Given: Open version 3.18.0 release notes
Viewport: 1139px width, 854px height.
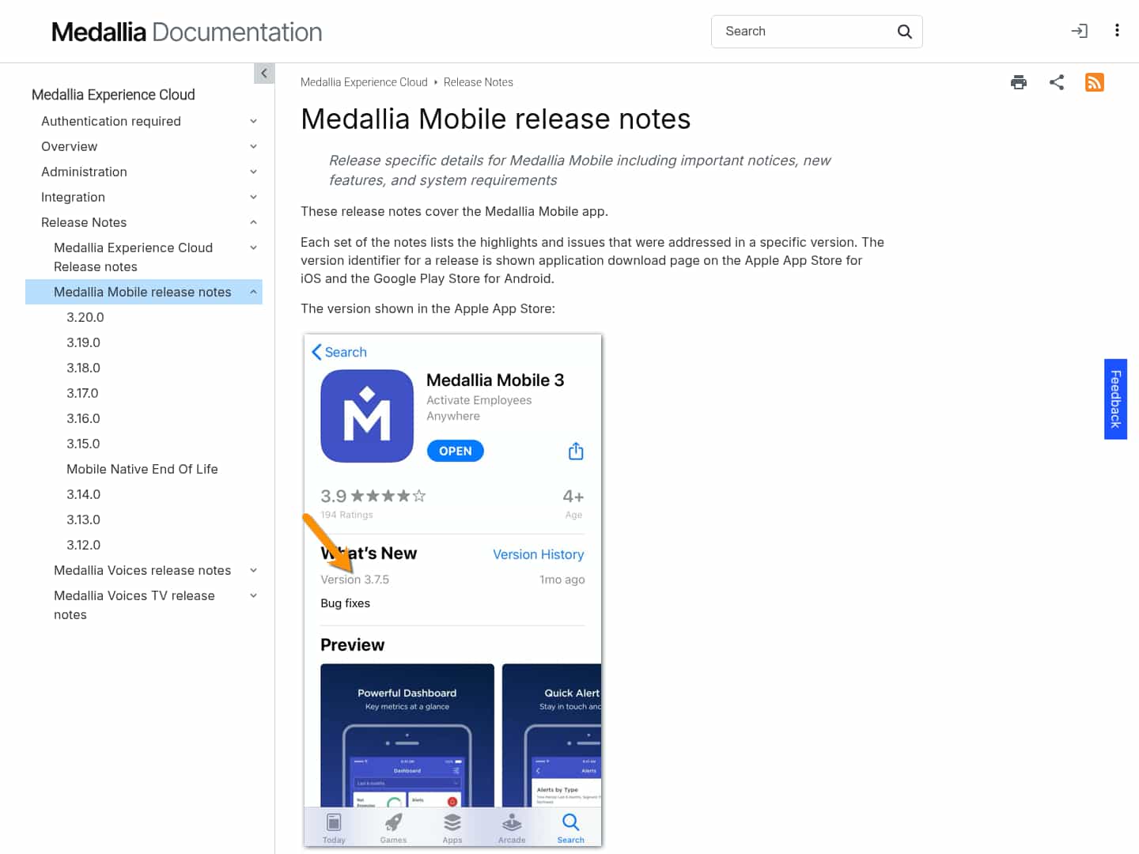Looking at the screenshot, I should pyautogui.click(x=84, y=368).
